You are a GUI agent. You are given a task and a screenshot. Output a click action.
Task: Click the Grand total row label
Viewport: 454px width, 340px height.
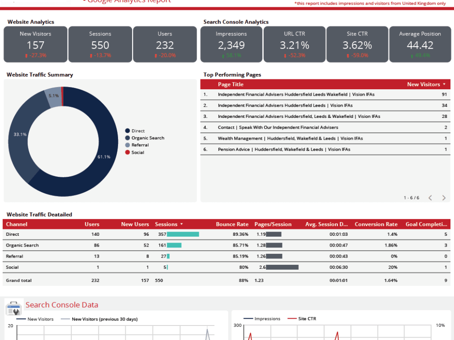pos(19,281)
